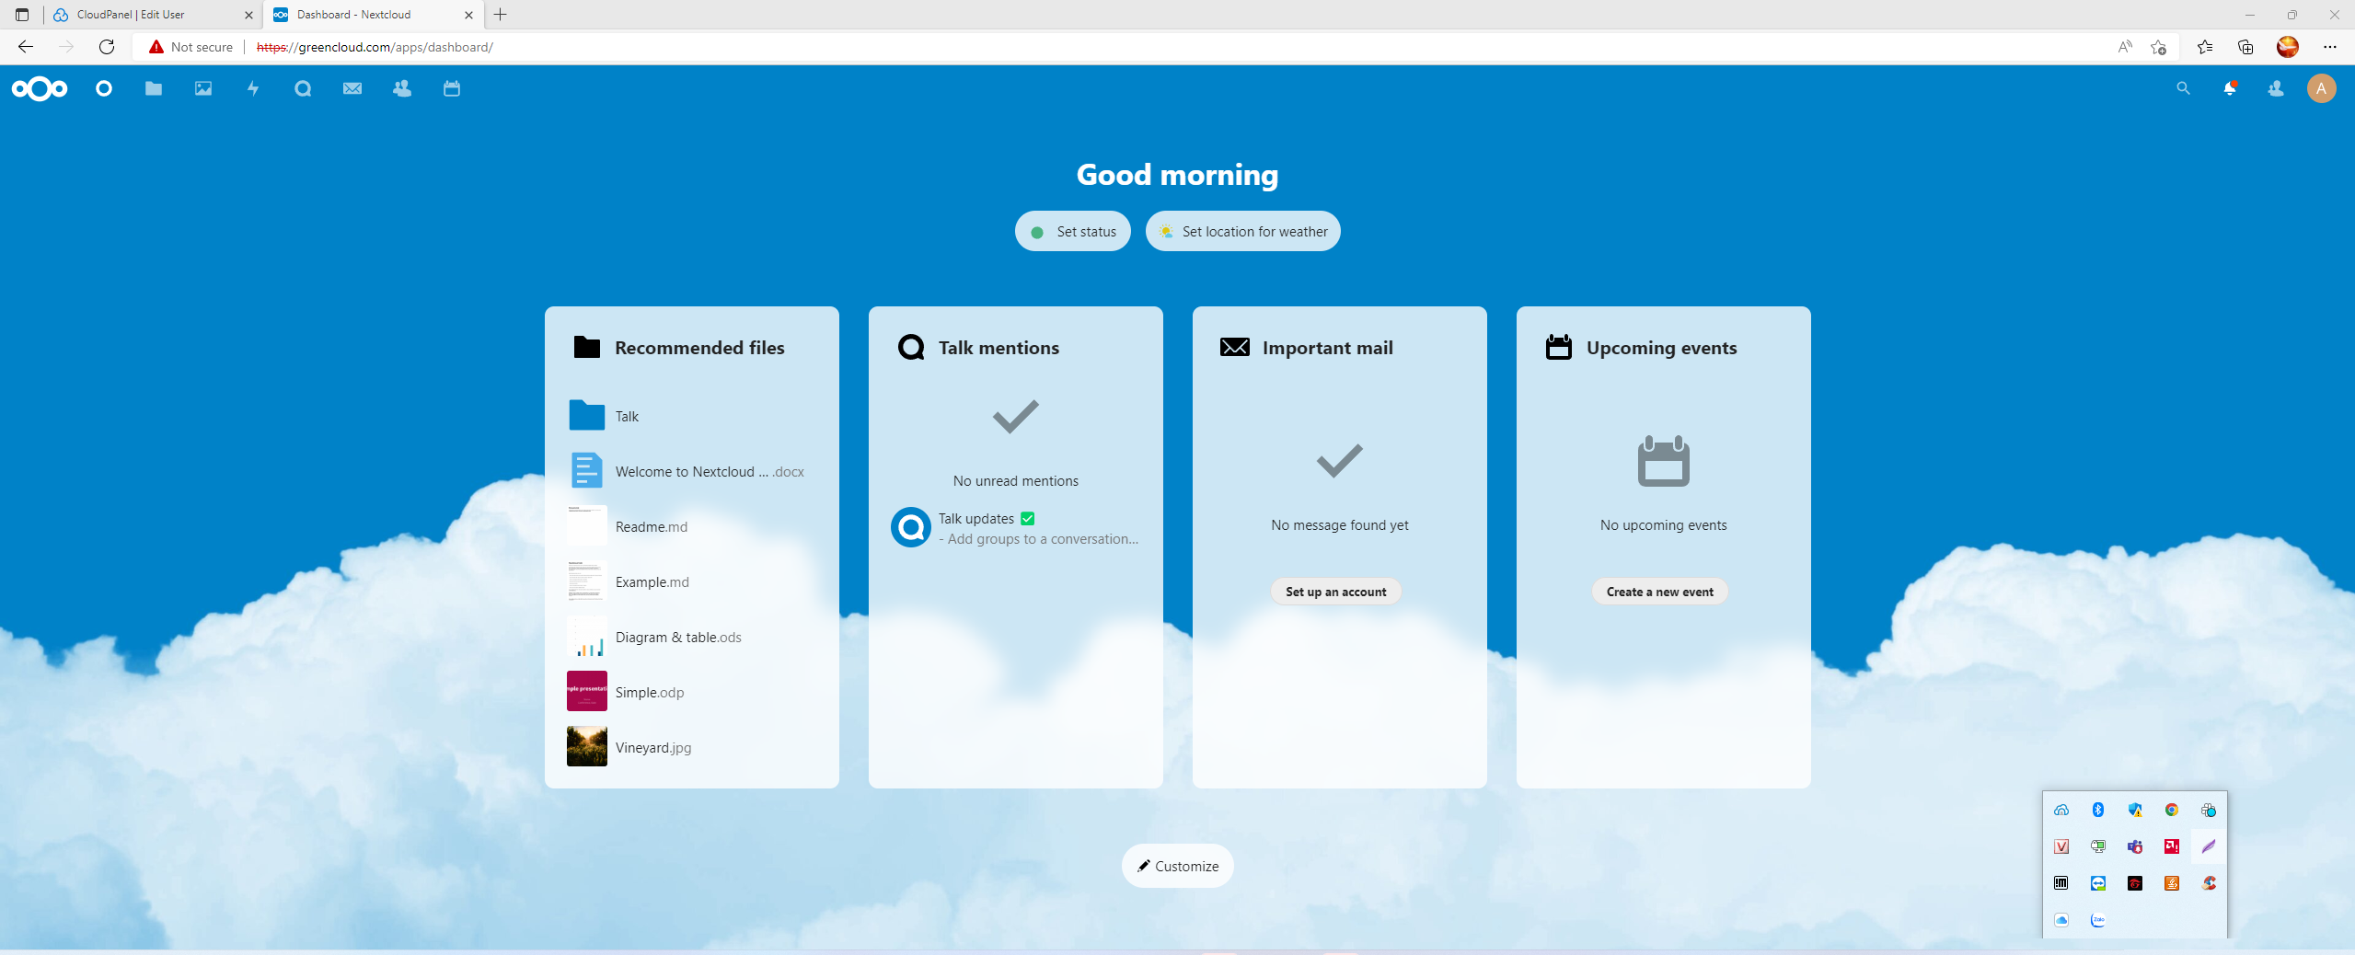
Task: Open the Talk updates conversation
Action: (1016, 528)
